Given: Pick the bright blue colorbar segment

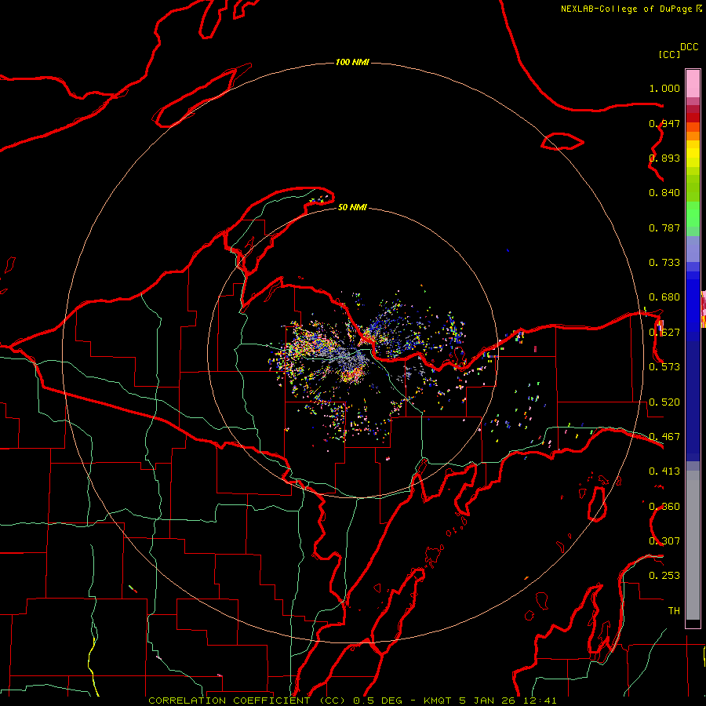Looking at the screenshot, I should (693, 306).
